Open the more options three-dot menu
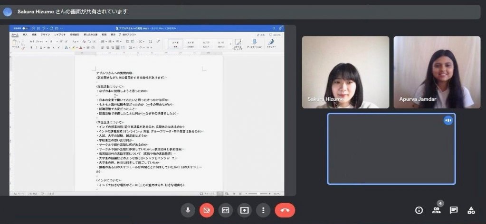 (x=263, y=210)
